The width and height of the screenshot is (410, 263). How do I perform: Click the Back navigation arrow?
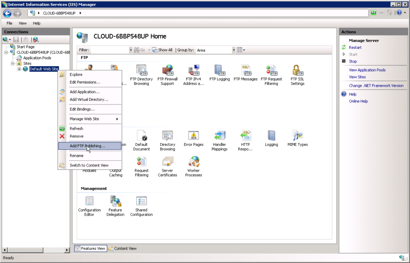[x=7, y=13]
